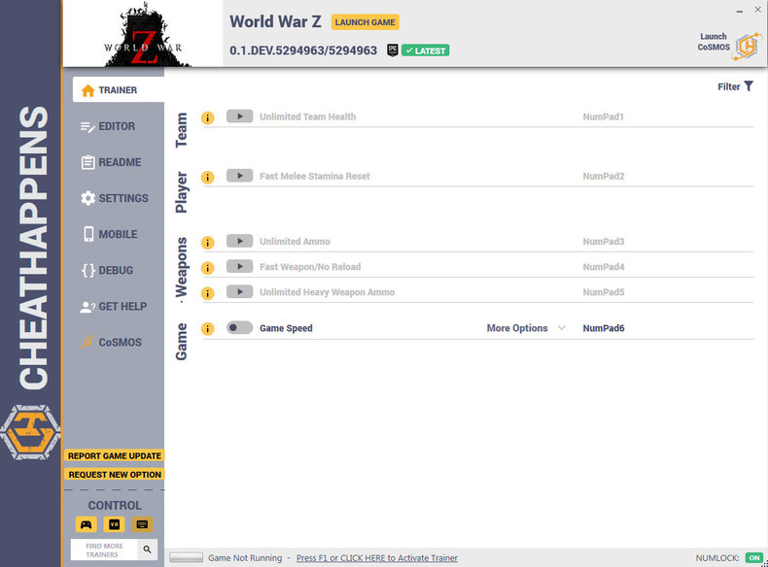
Task: Select the keyboard control icon
Action: (x=142, y=524)
